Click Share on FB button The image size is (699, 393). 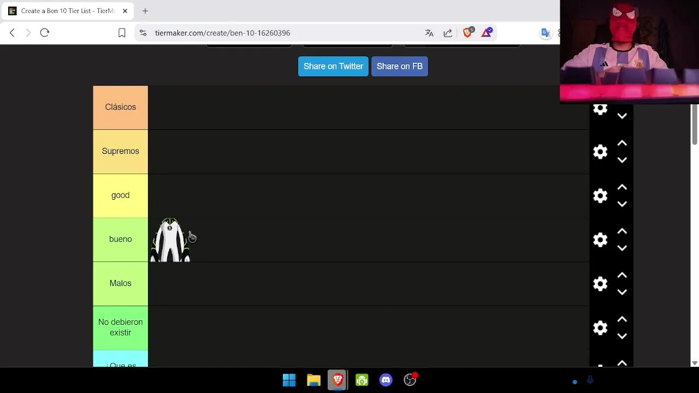point(400,66)
